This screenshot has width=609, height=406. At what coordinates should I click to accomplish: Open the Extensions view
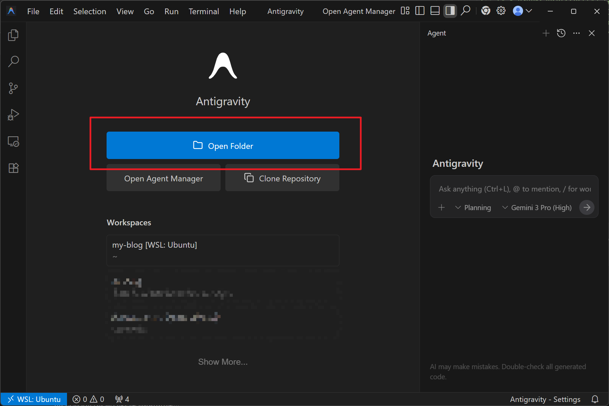click(x=13, y=168)
